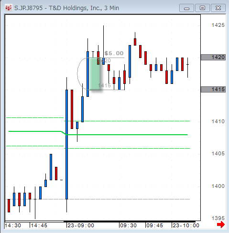Click the green shaded measurement rectangle
229x233 pixels.
coord(95,74)
